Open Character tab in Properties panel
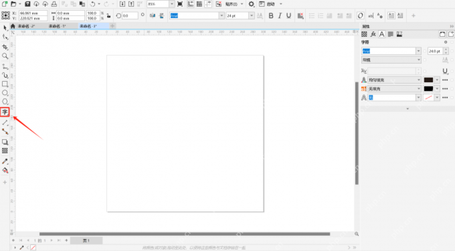 381,34
